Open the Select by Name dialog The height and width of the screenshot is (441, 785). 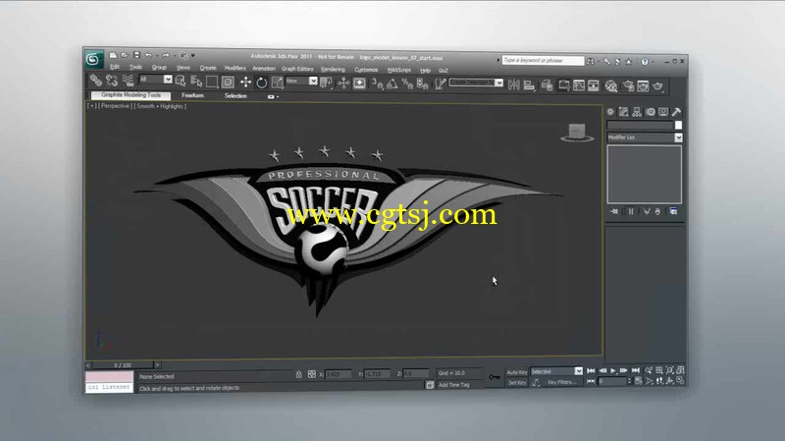tap(196, 82)
